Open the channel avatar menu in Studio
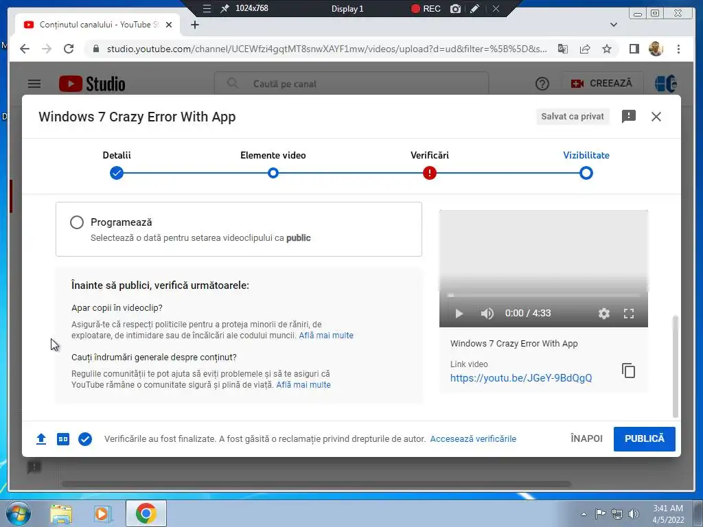703x527 pixels. (665, 84)
